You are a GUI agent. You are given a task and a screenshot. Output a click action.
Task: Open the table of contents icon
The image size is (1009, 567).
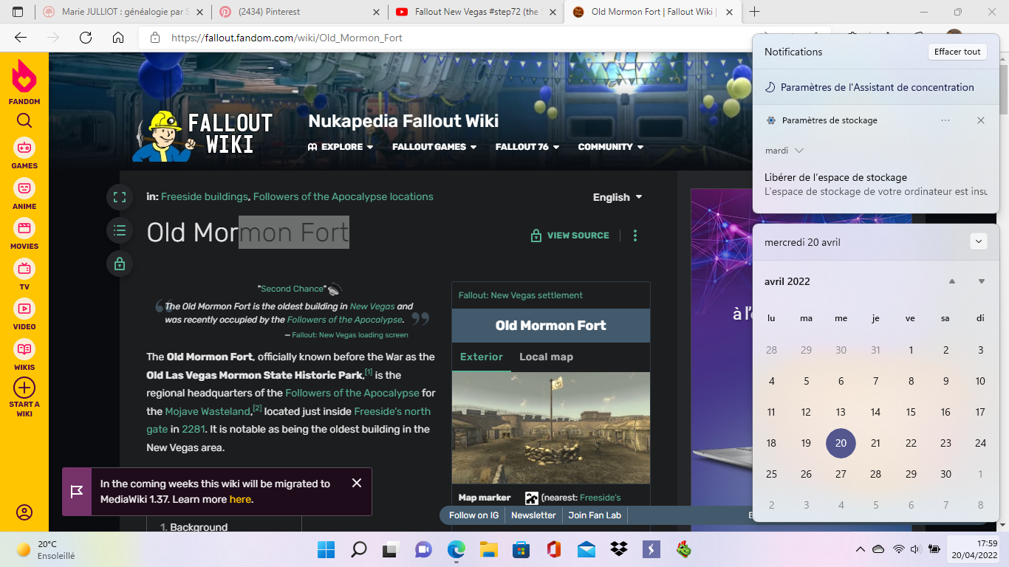pyautogui.click(x=120, y=230)
